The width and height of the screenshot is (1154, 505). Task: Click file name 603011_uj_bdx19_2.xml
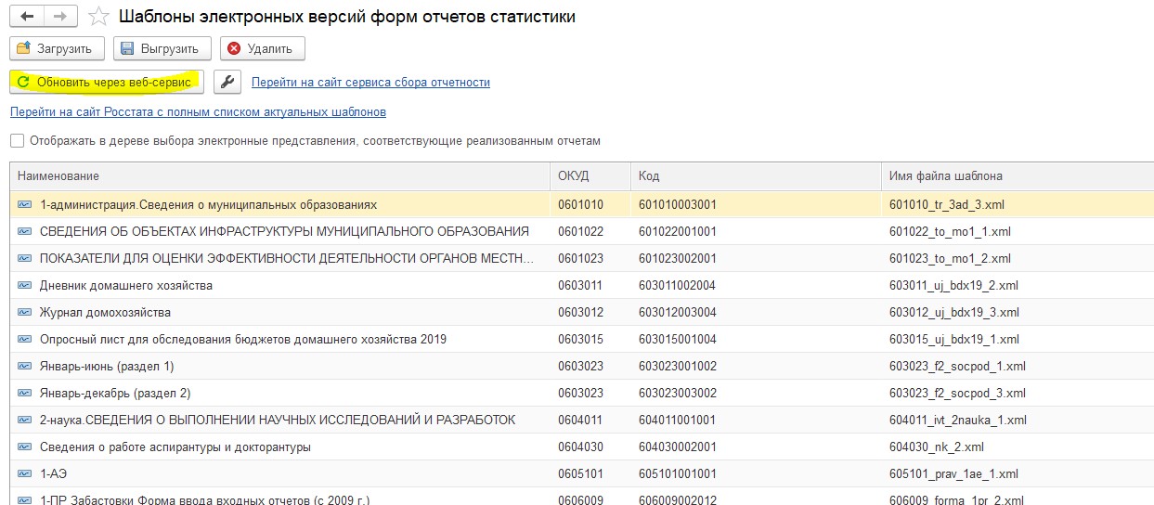pyautogui.click(x=953, y=285)
